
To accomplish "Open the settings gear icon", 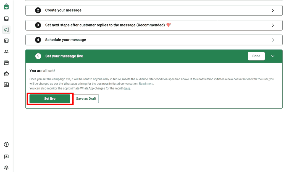I will point(6,168).
